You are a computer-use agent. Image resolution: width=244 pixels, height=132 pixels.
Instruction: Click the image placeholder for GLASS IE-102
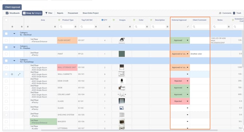pyautogui.click(x=122, y=108)
